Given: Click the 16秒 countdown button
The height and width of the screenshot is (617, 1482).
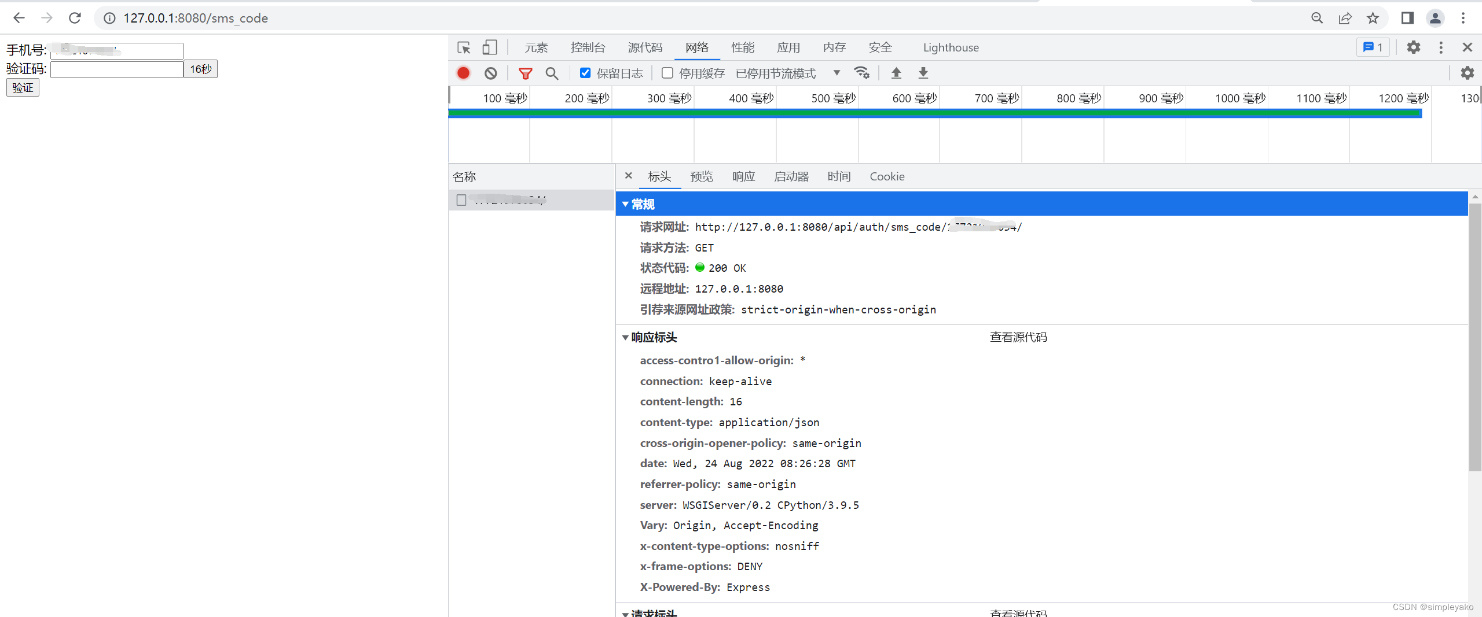Looking at the screenshot, I should (201, 69).
